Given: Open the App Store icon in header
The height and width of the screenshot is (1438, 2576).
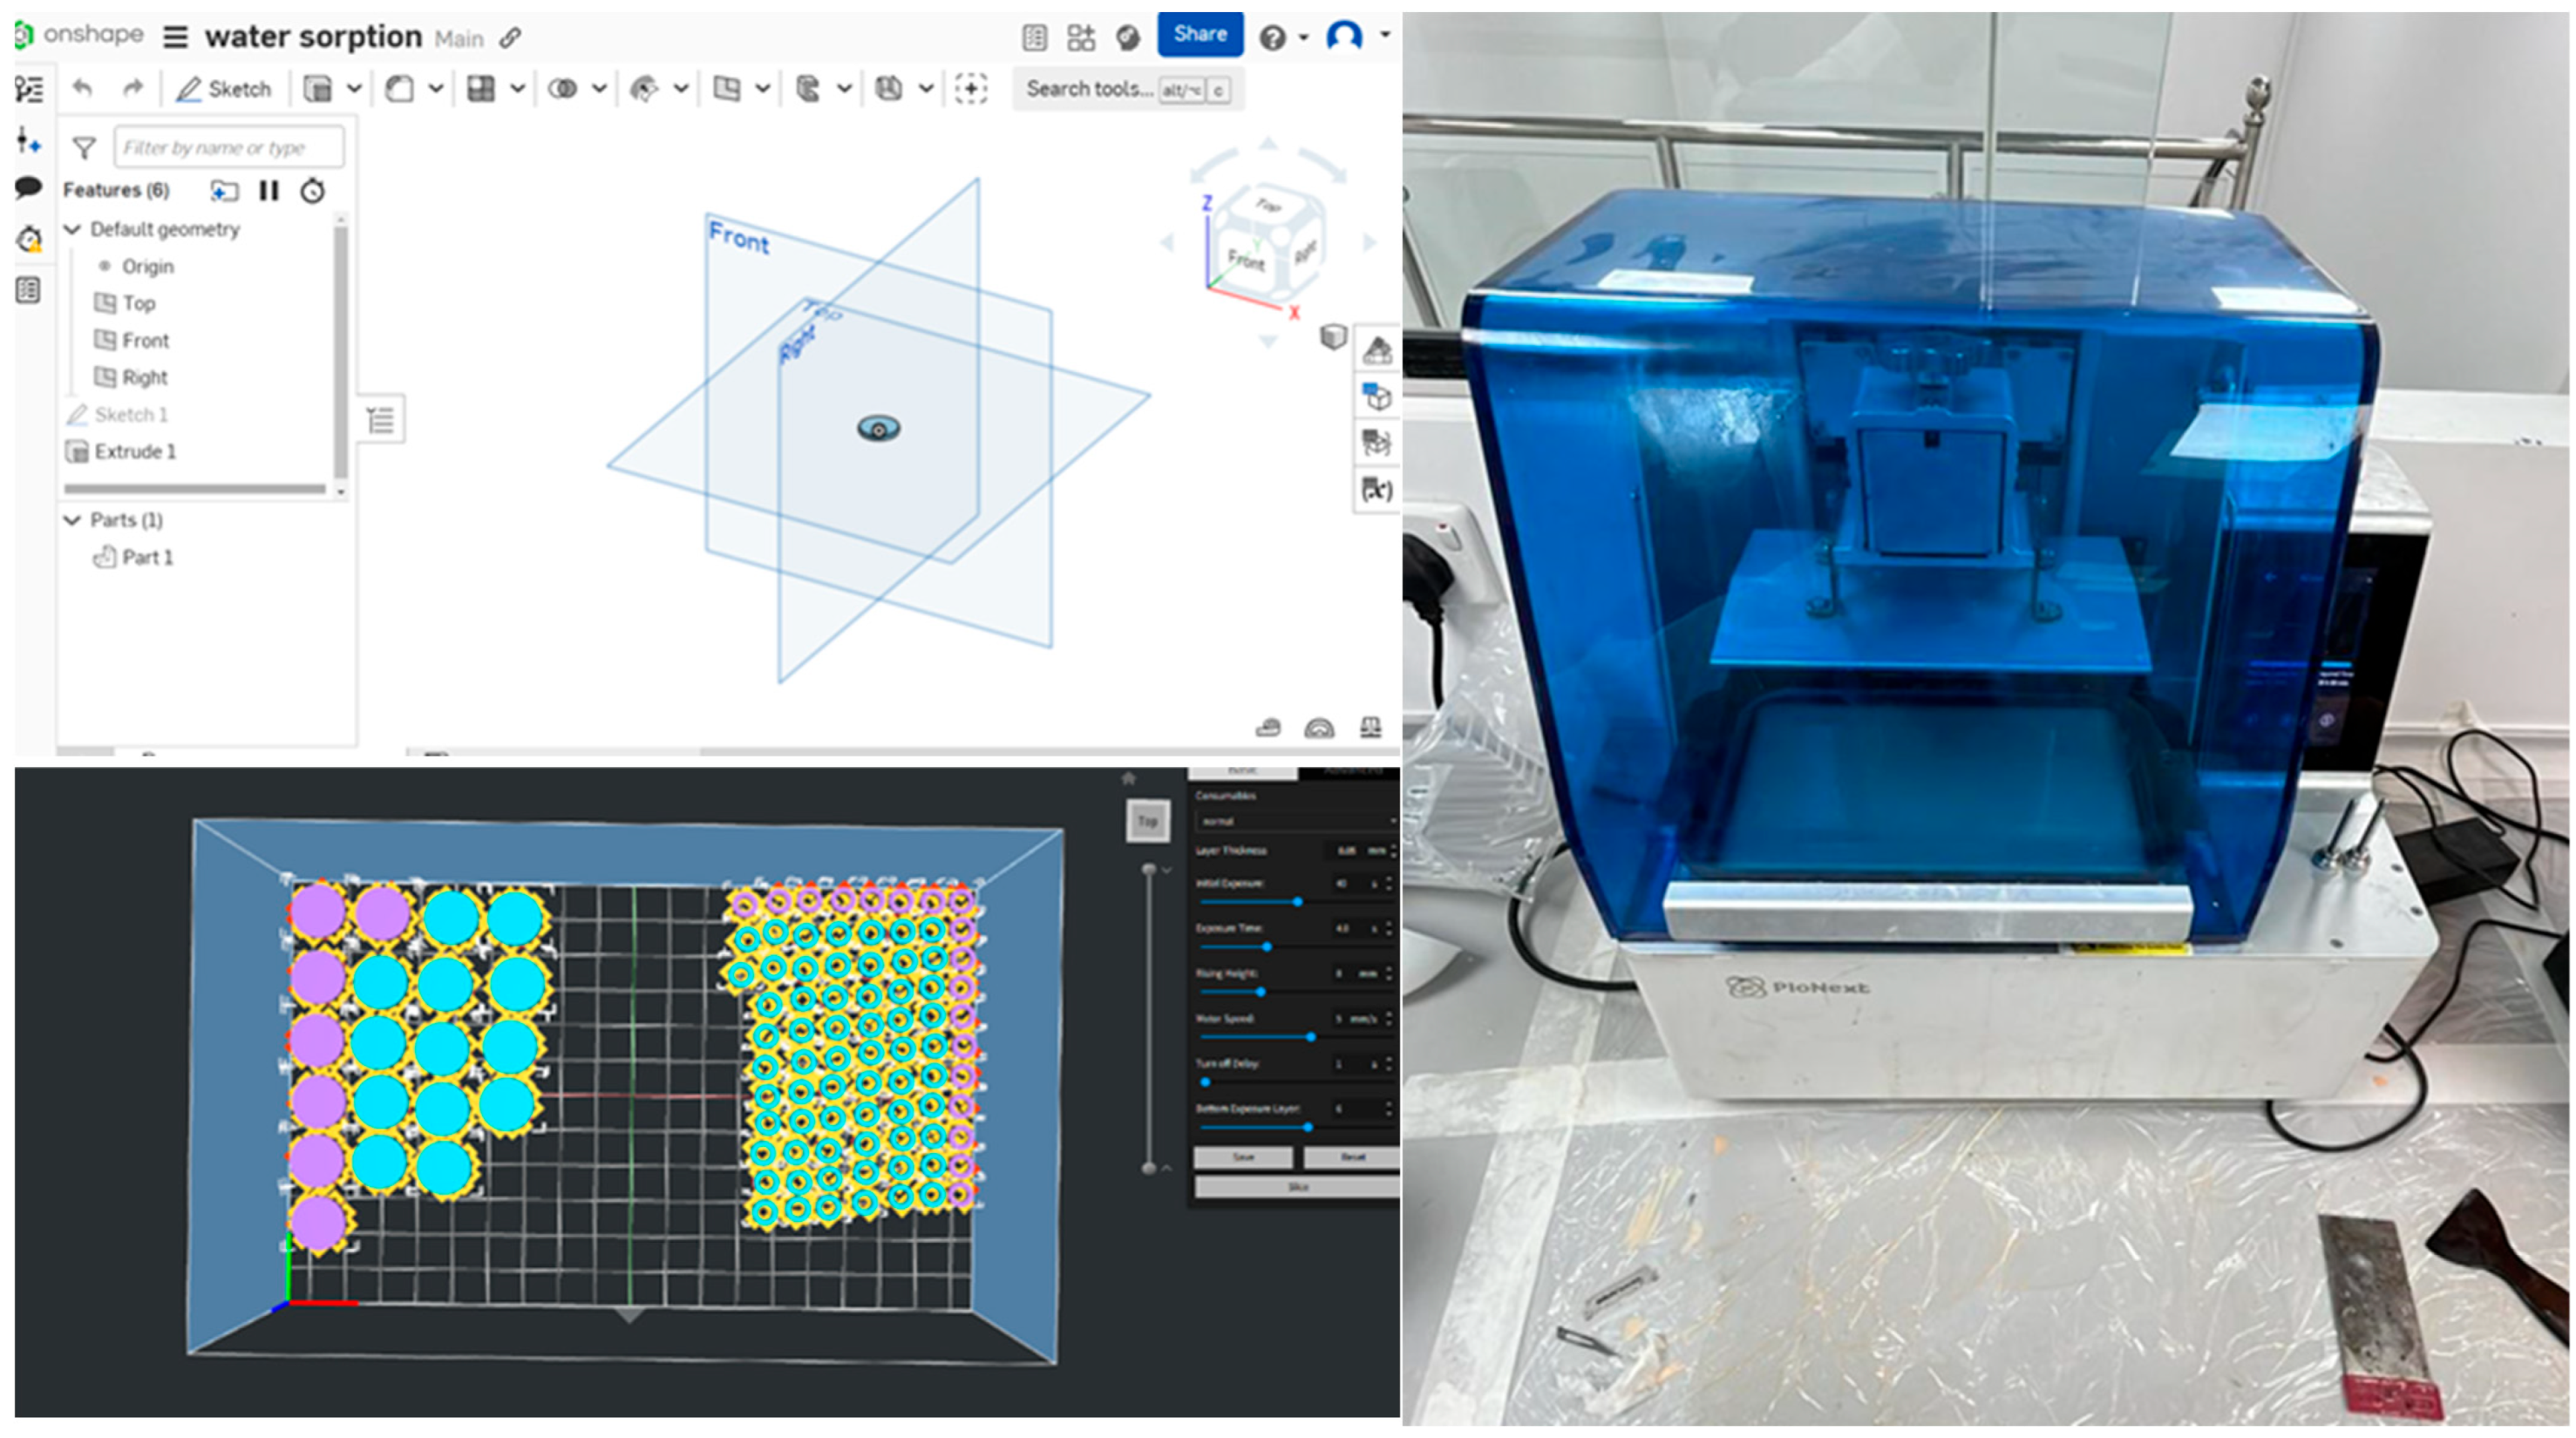Looking at the screenshot, I should click(x=1081, y=38).
